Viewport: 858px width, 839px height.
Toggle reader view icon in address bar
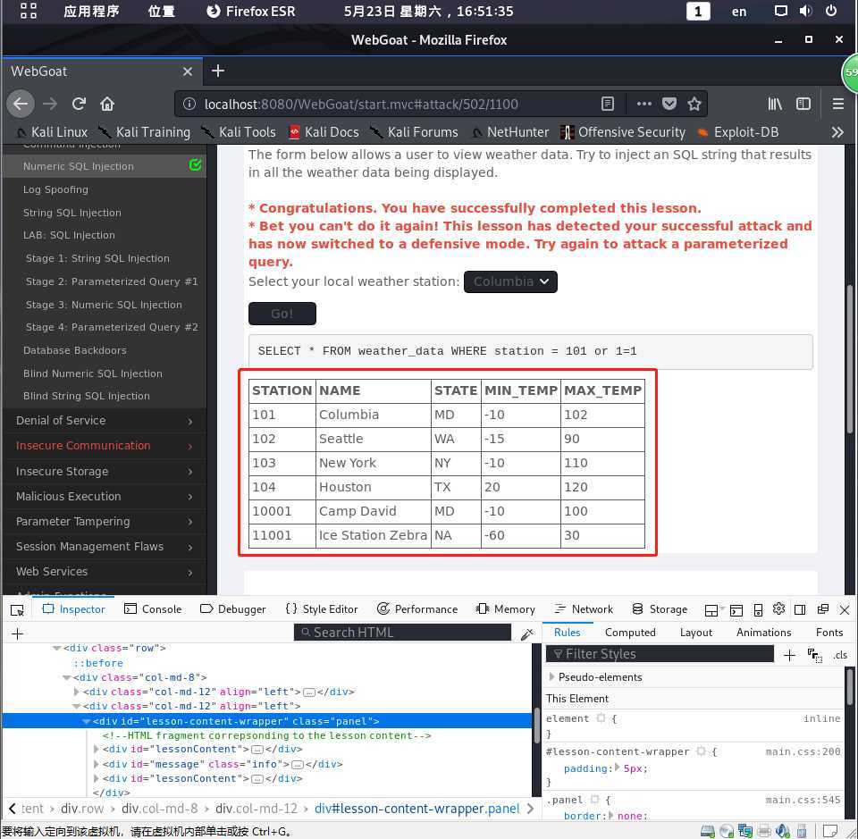(x=608, y=104)
